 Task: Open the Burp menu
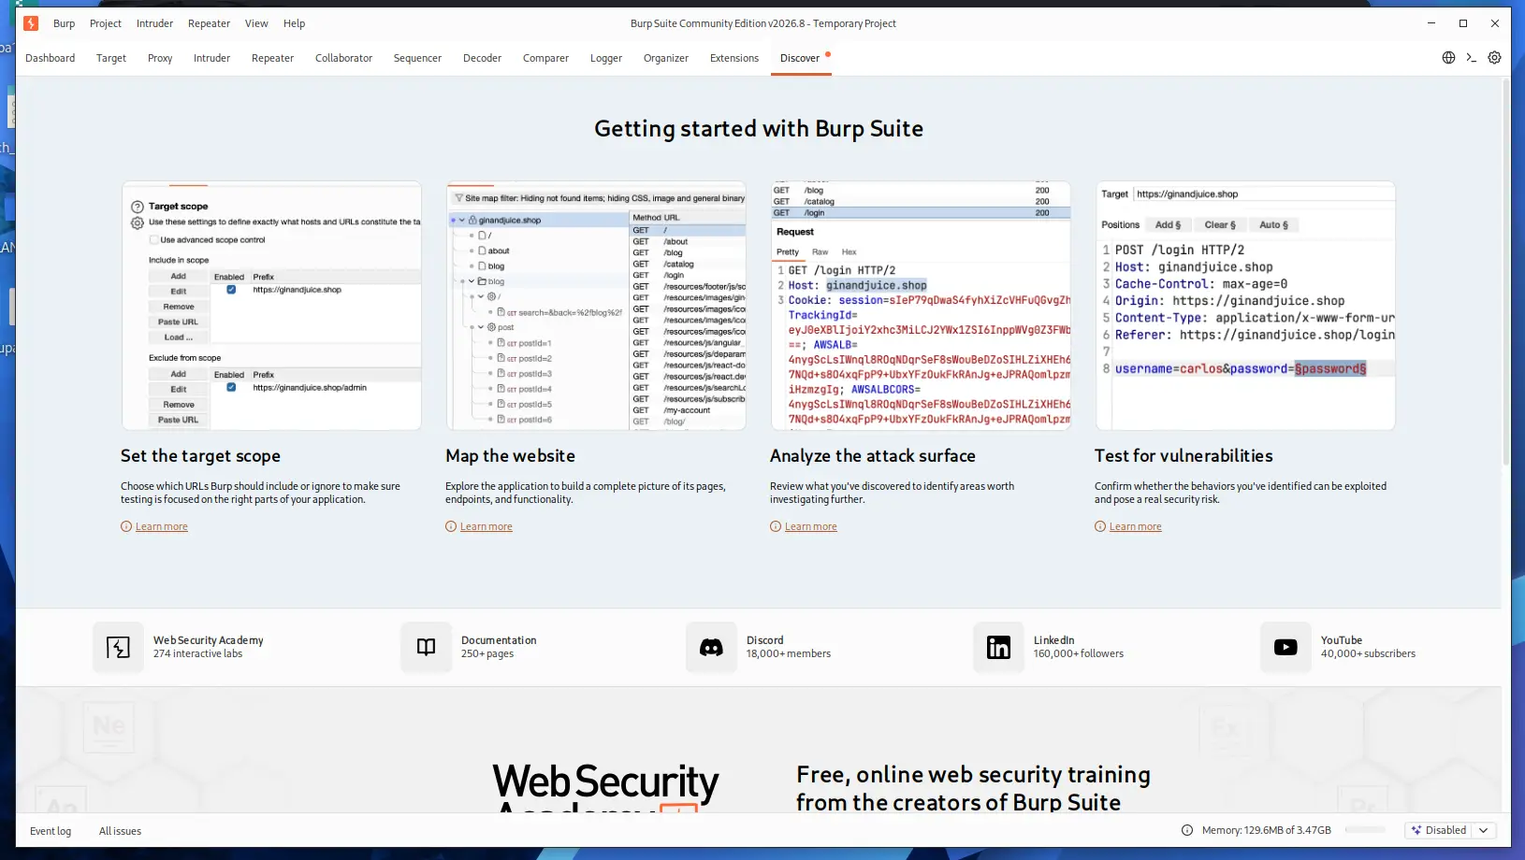pos(65,23)
